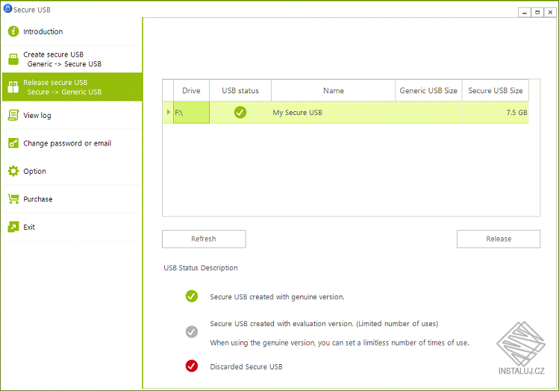
Task: Click the Purchase shopping cart icon
Action: pos(13,199)
